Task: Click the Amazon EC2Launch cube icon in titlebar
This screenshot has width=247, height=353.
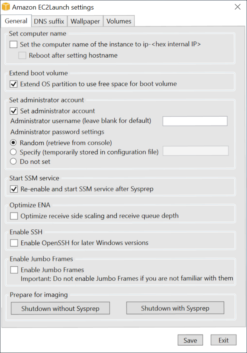Action: (6, 7)
